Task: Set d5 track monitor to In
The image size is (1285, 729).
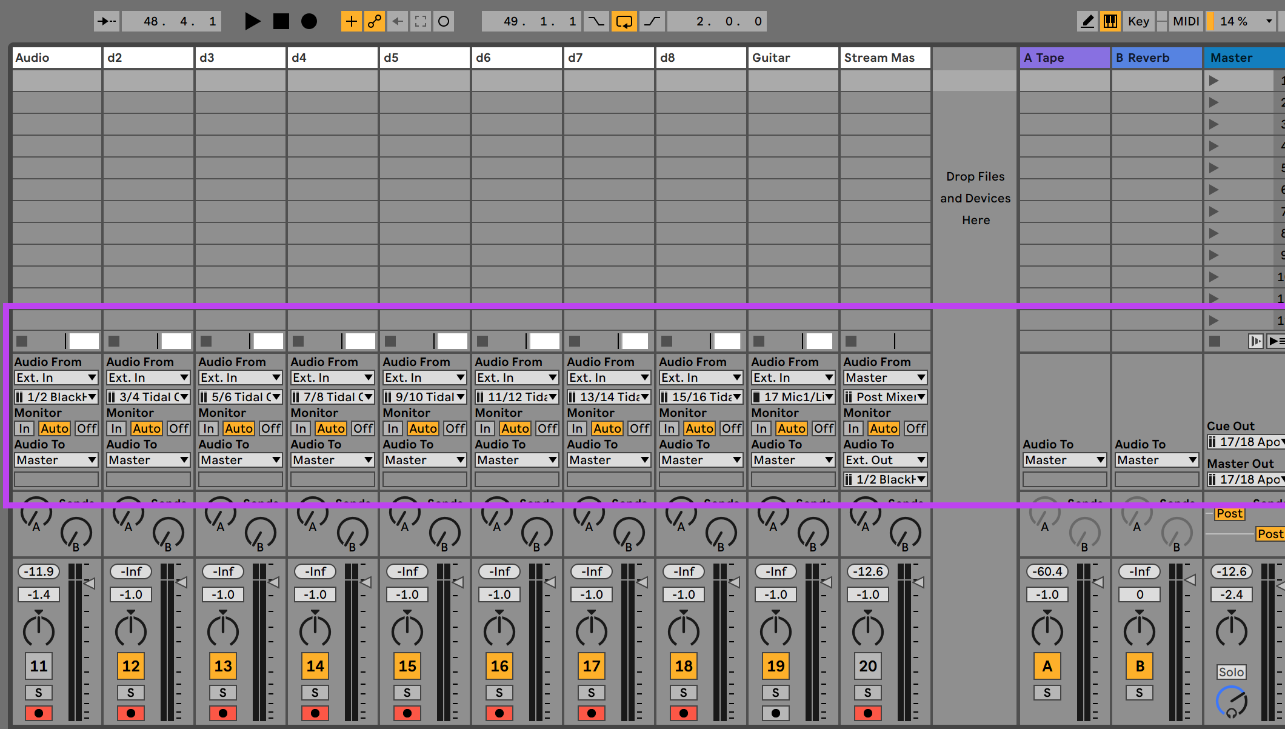Action: 393,428
